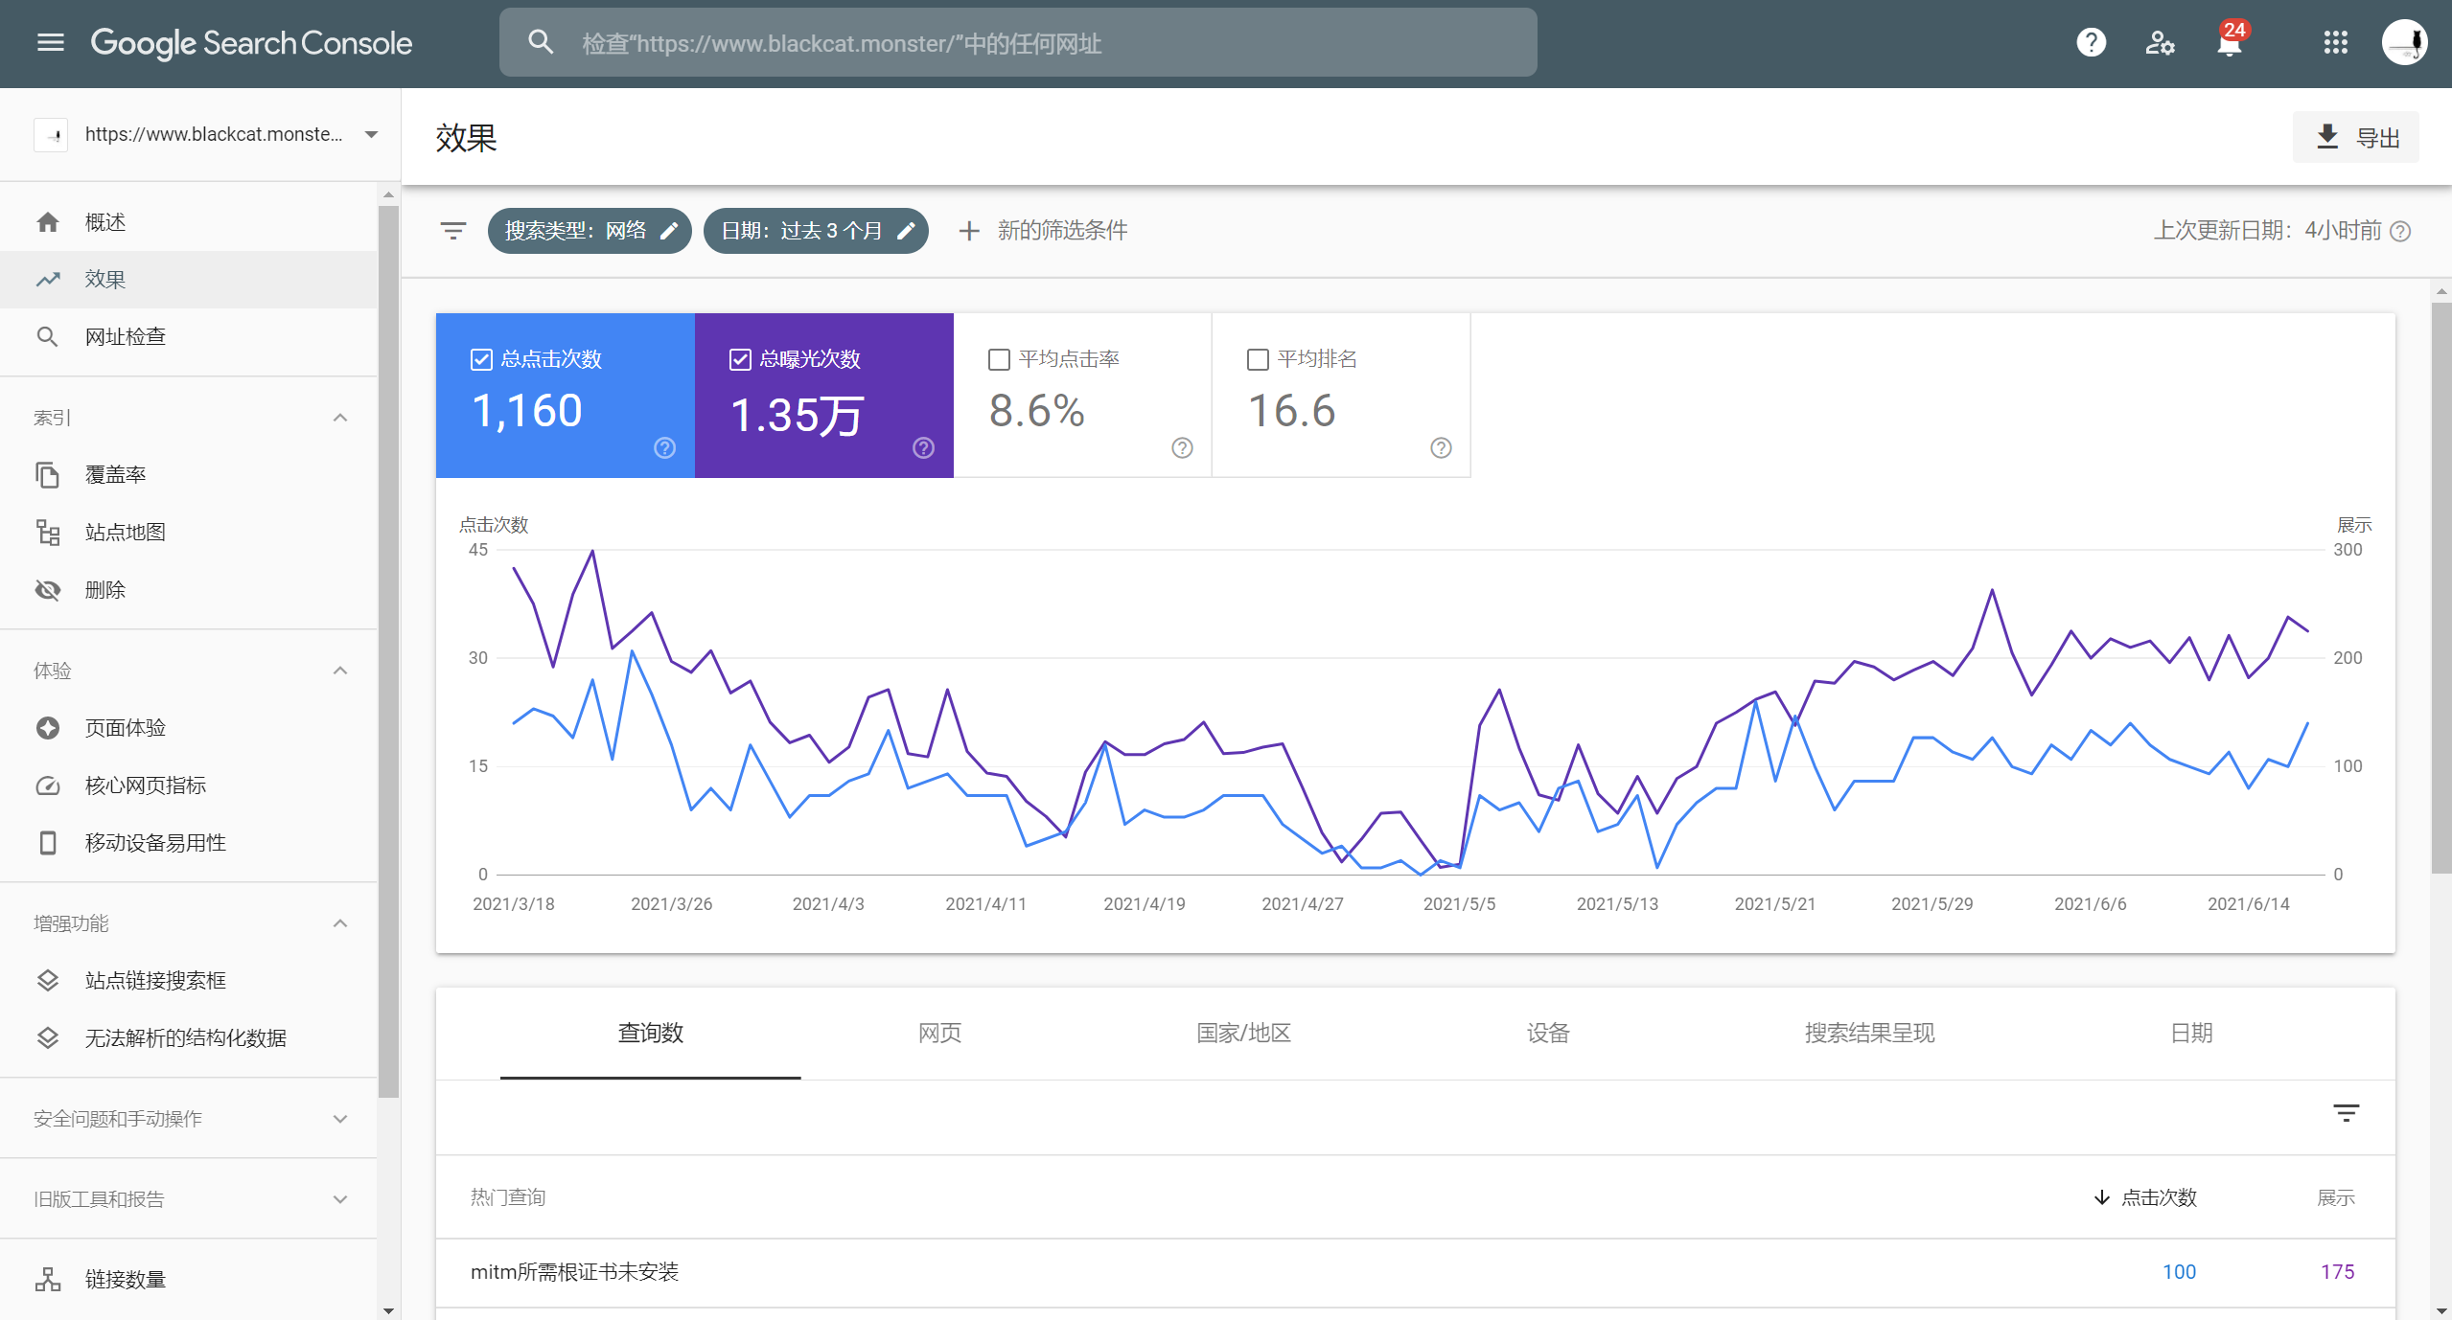
Task: Uncheck the 总点击次数 checkbox
Action: (x=481, y=359)
